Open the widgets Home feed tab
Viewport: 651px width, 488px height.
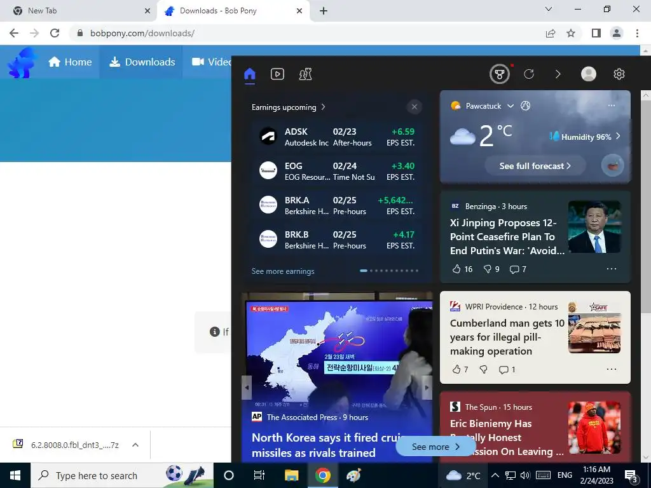point(249,74)
